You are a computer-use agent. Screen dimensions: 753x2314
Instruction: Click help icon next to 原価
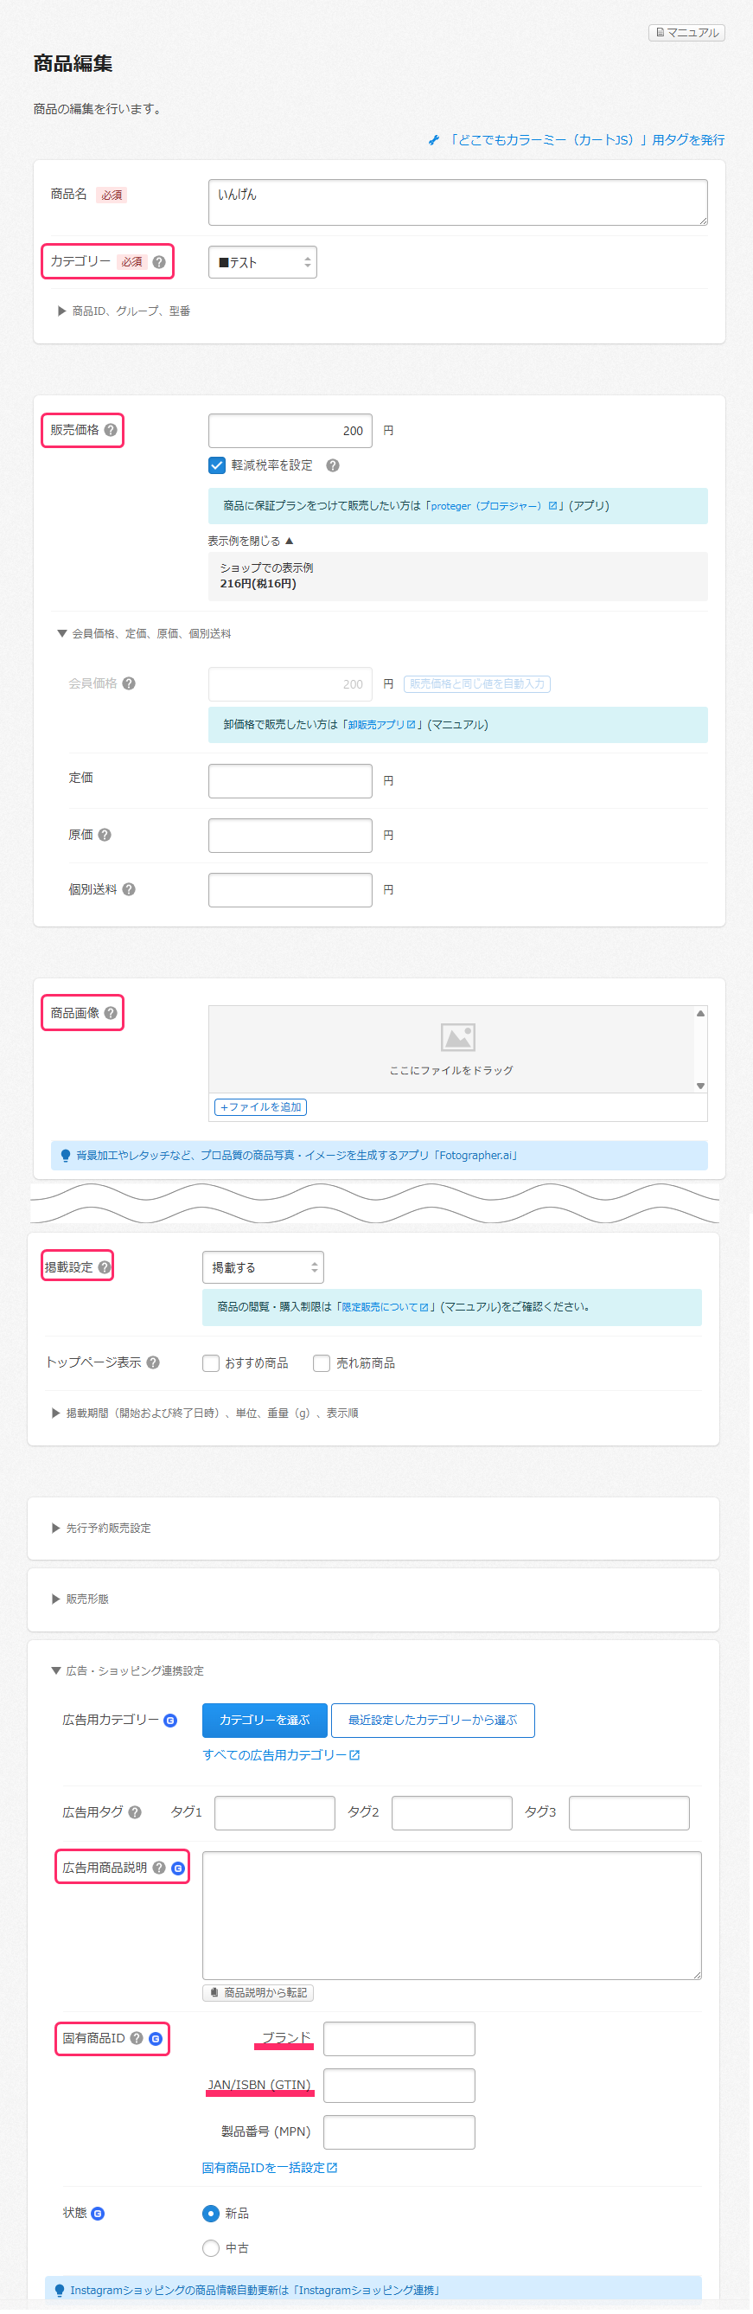click(105, 835)
